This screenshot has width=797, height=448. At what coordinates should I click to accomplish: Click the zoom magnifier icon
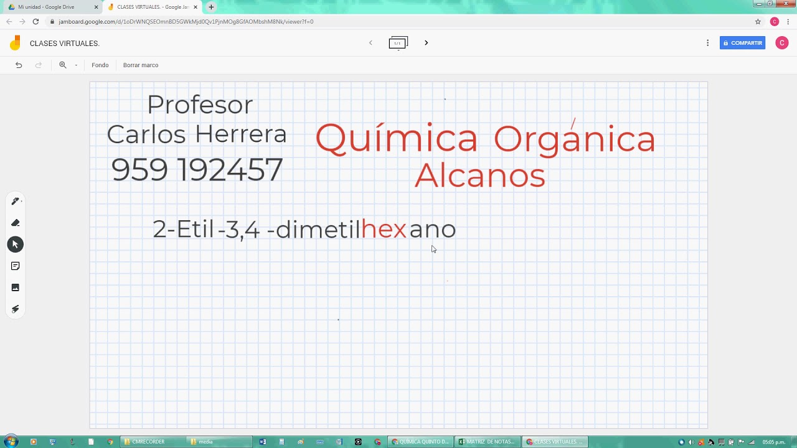pyautogui.click(x=62, y=65)
